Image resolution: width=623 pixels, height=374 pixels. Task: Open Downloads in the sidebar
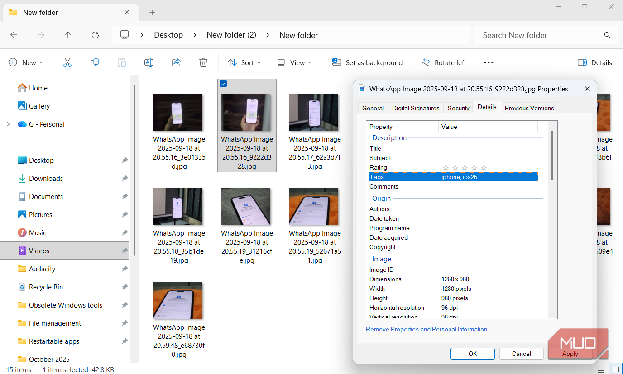pyautogui.click(x=46, y=178)
